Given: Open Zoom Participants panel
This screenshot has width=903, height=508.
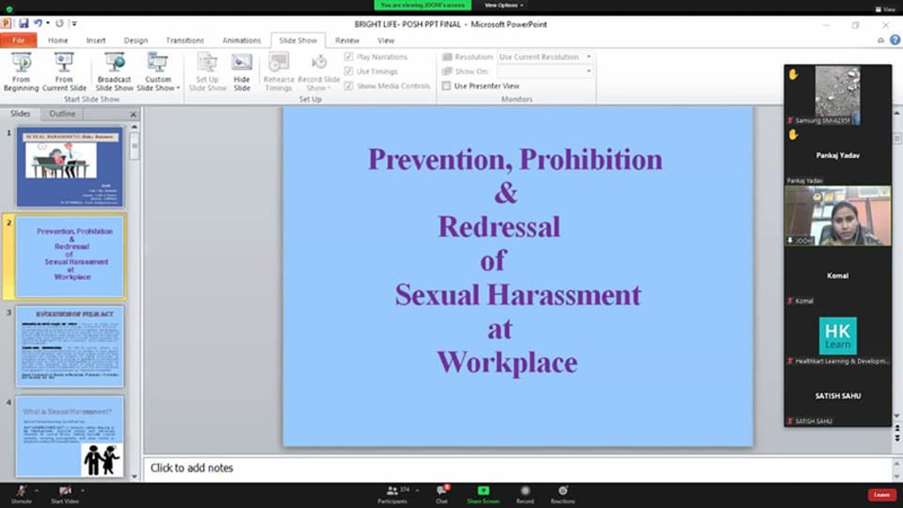Looking at the screenshot, I should click(393, 492).
